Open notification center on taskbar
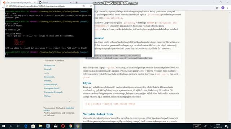Screen dimensions: 231x129 click(226, 126)
